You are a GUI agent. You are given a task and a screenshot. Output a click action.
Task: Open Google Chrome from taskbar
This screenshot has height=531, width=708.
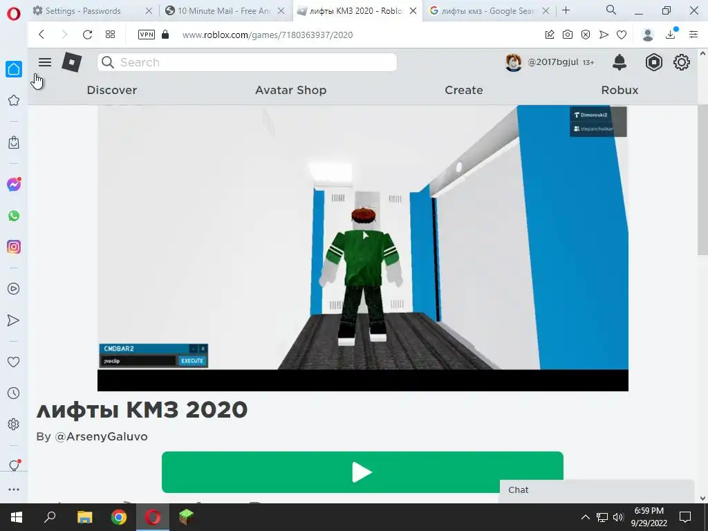(x=119, y=517)
